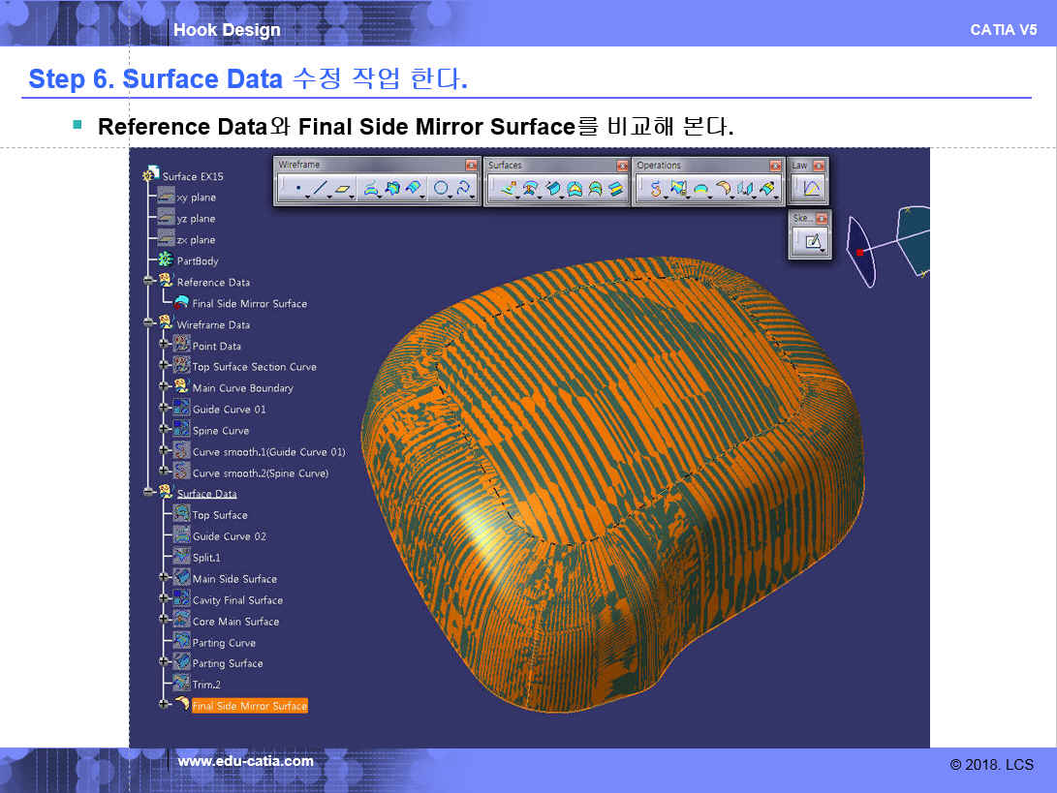This screenshot has height=793, width=1057.
Task: Click the first icon in Surfaces toolbar
Action: 509,190
